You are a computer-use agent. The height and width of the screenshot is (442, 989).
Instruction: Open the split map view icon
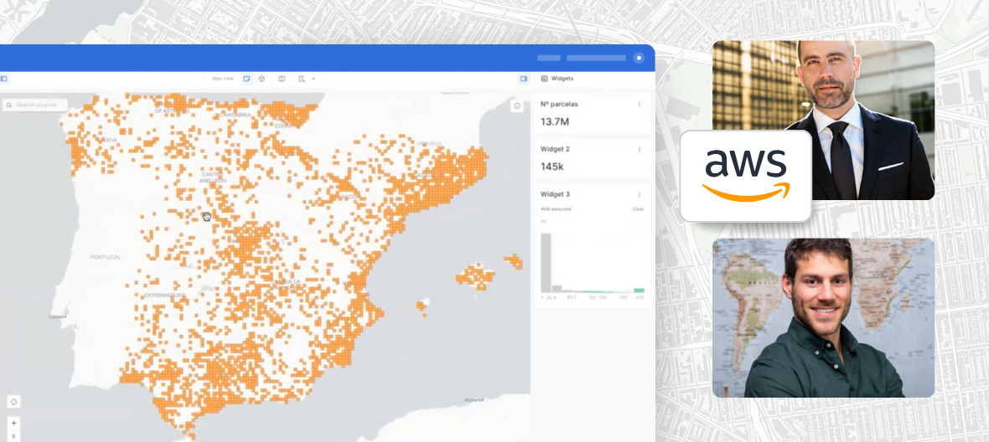282,79
